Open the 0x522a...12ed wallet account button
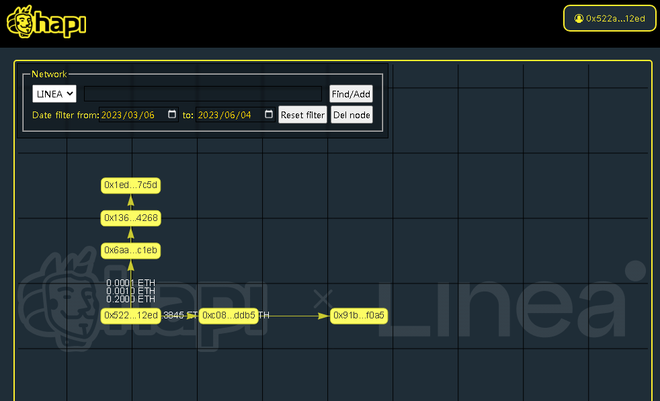 (610, 19)
